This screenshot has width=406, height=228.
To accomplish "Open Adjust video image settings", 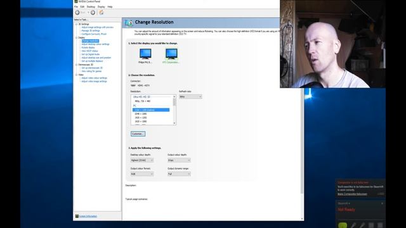I will point(94,81).
